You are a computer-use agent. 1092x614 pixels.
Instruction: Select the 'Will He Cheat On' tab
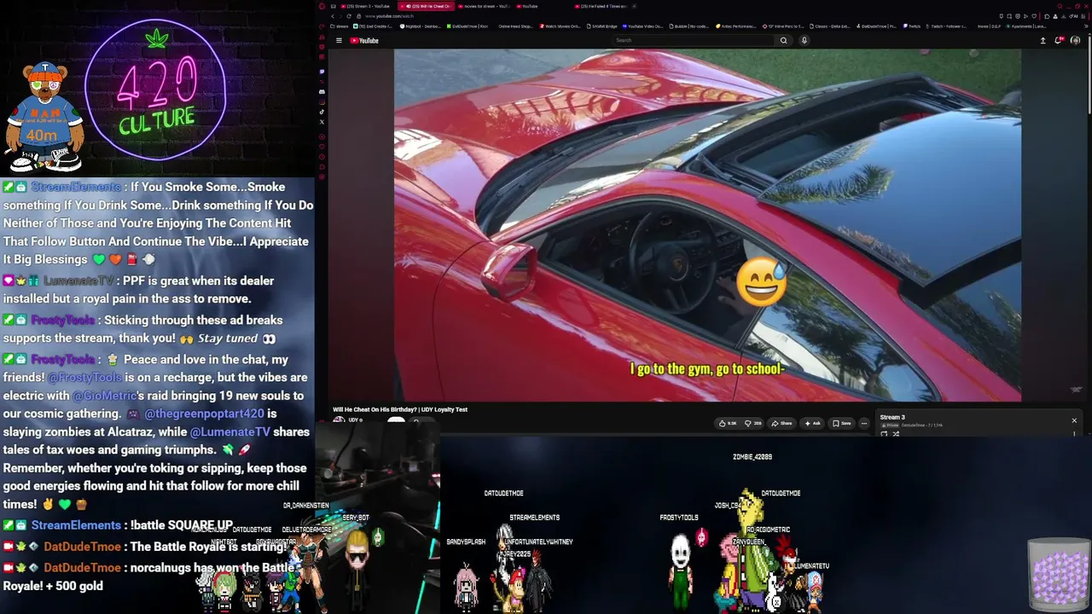(x=427, y=6)
